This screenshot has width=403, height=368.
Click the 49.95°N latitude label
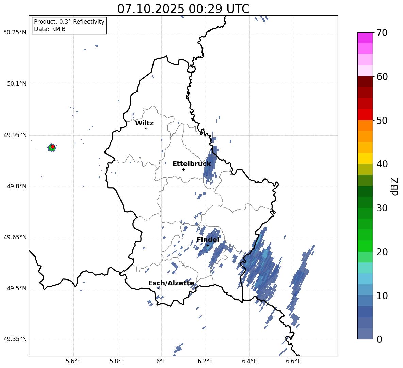click(15, 135)
